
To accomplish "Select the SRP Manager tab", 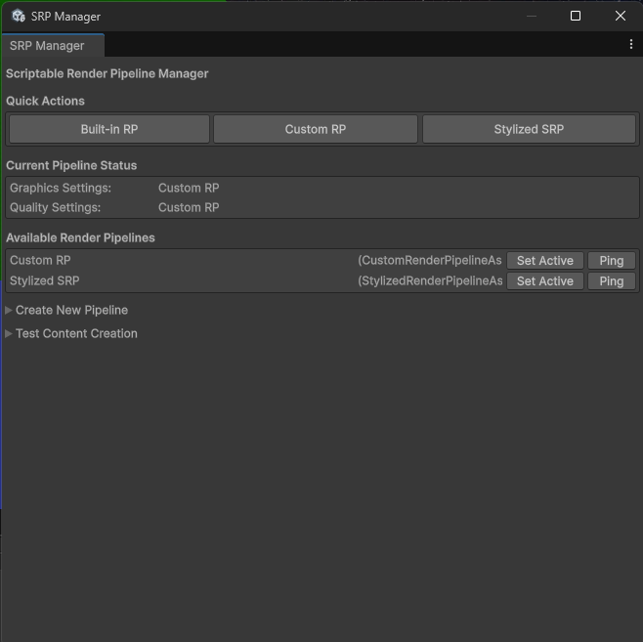I will click(x=48, y=46).
